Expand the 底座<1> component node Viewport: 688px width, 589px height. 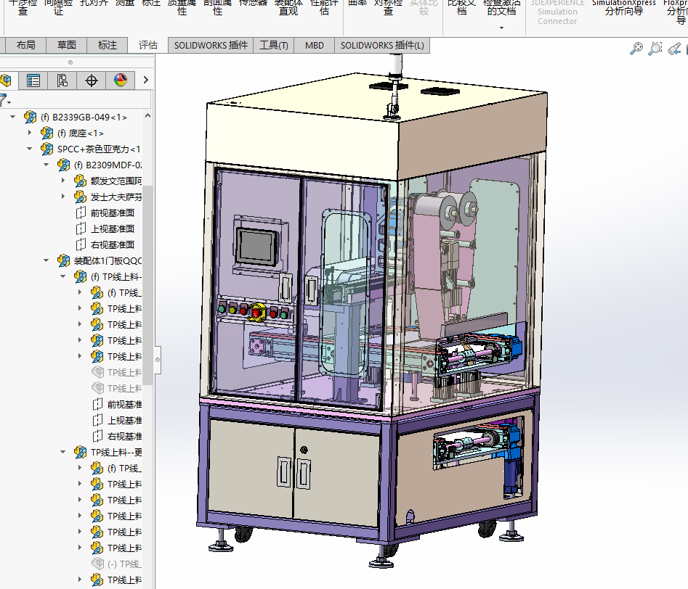coord(30,133)
